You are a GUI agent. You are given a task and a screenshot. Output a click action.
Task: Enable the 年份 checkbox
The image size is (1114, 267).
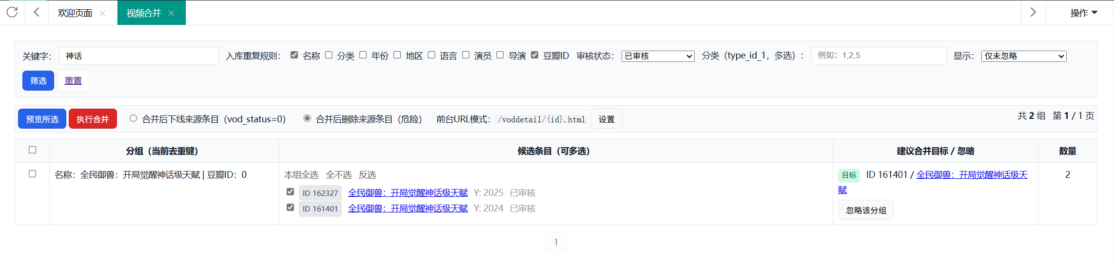pyautogui.click(x=363, y=55)
